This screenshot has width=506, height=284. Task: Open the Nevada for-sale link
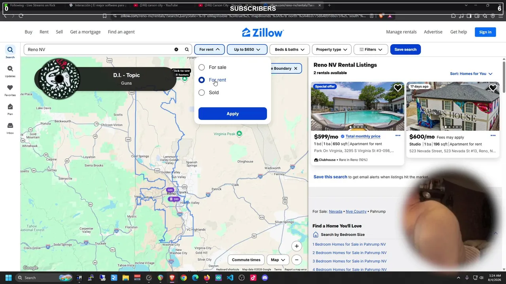pyautogui.click(x=336, y=211)
